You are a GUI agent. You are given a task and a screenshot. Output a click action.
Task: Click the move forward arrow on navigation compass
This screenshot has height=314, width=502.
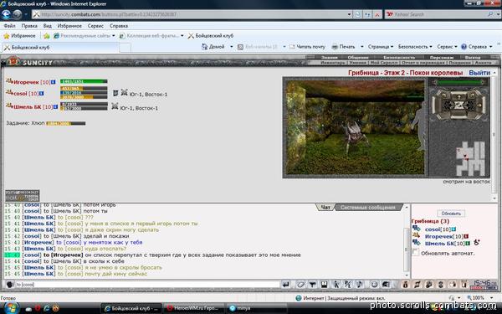pos(458,97)
